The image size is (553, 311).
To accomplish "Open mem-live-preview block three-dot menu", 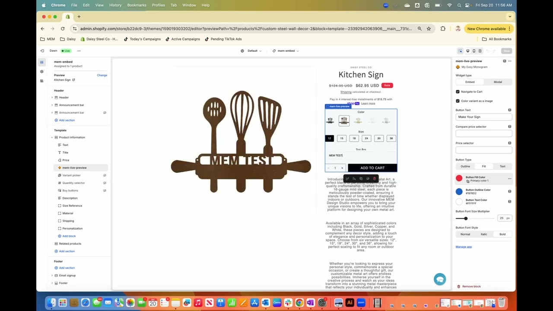I will pos(510,61).
